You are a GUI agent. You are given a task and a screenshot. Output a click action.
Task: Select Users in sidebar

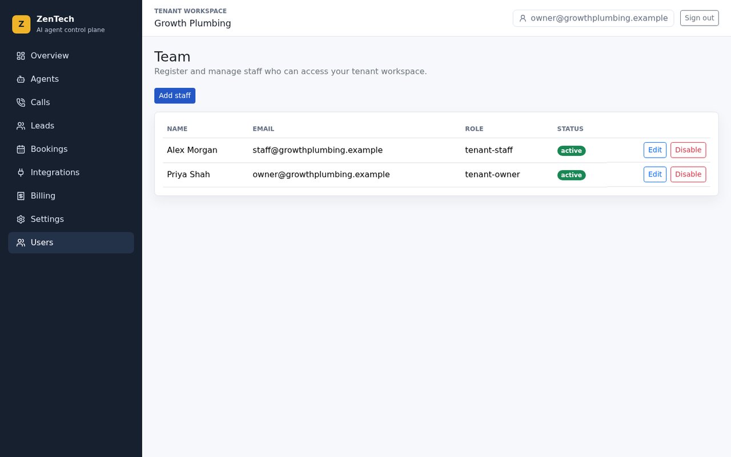click(71, 243)
